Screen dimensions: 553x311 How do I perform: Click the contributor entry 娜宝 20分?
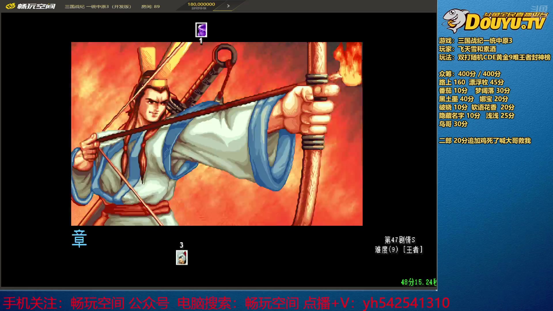click(494, 99)
